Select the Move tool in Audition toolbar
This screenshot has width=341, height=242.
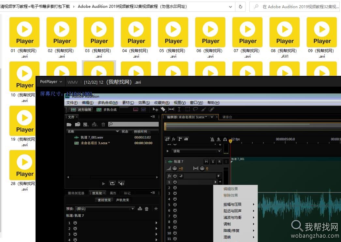pyautogui.click(x=155, y=109)
